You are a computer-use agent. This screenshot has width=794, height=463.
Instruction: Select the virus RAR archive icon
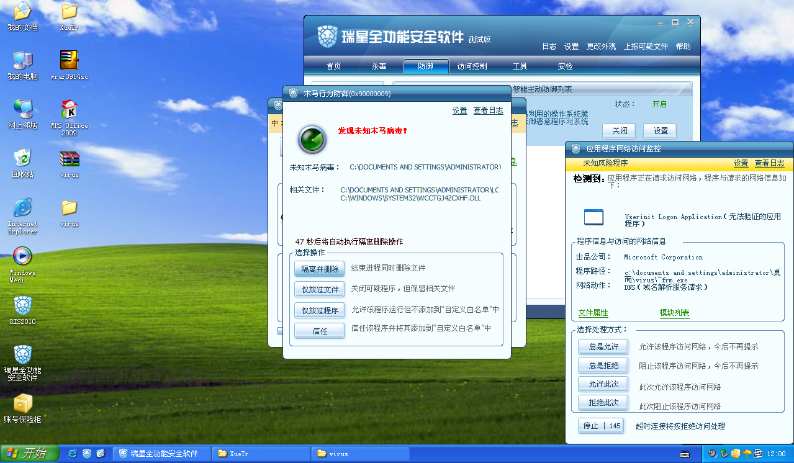tap(69, 163)
